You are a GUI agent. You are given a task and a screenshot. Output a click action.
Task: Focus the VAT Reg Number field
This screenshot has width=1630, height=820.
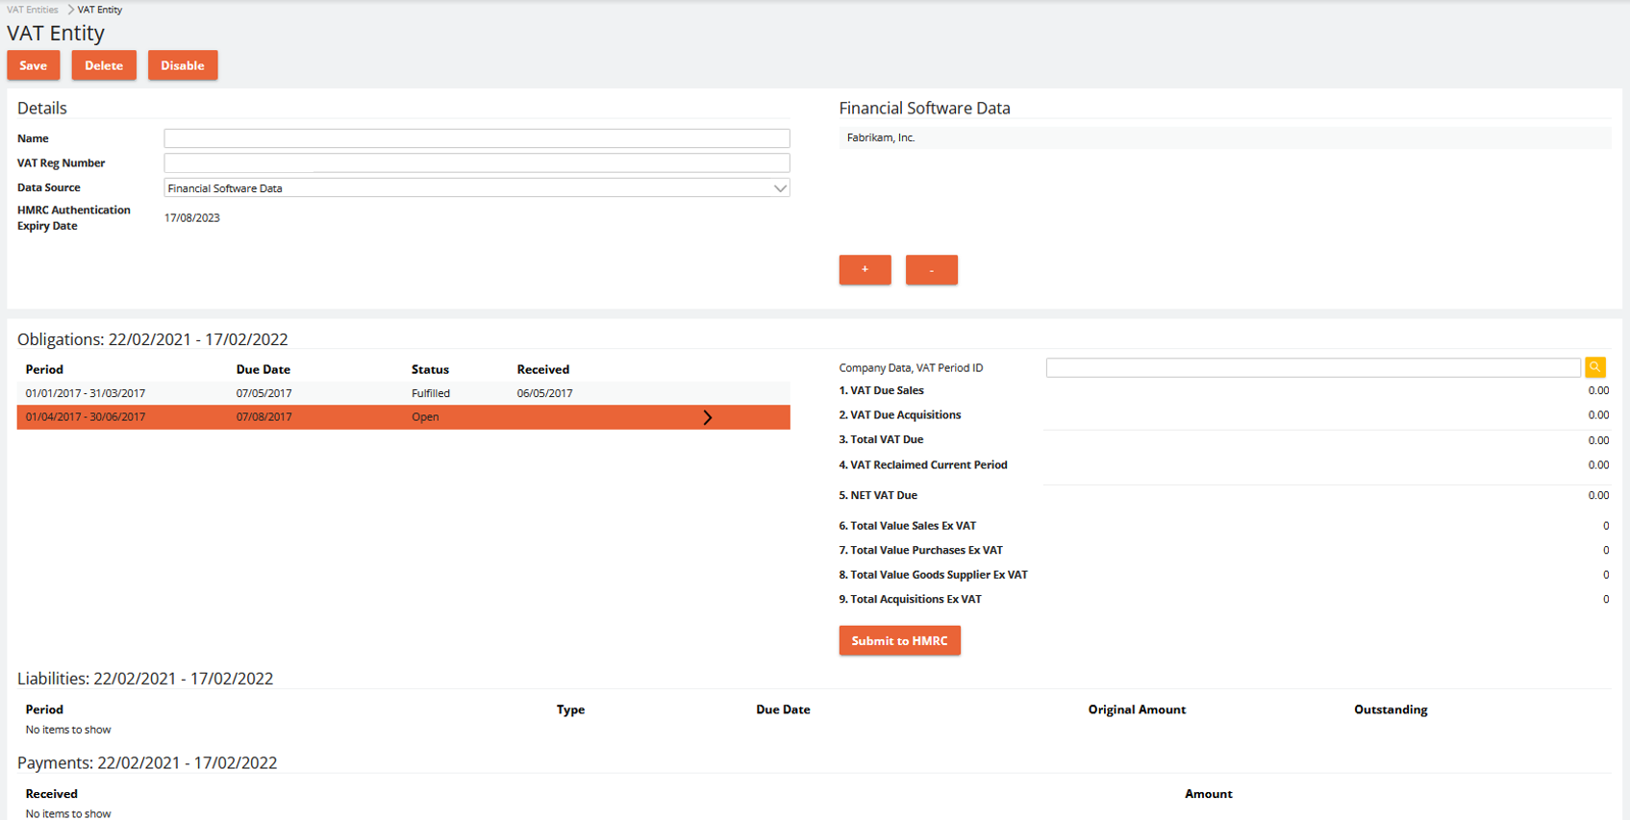476,163
